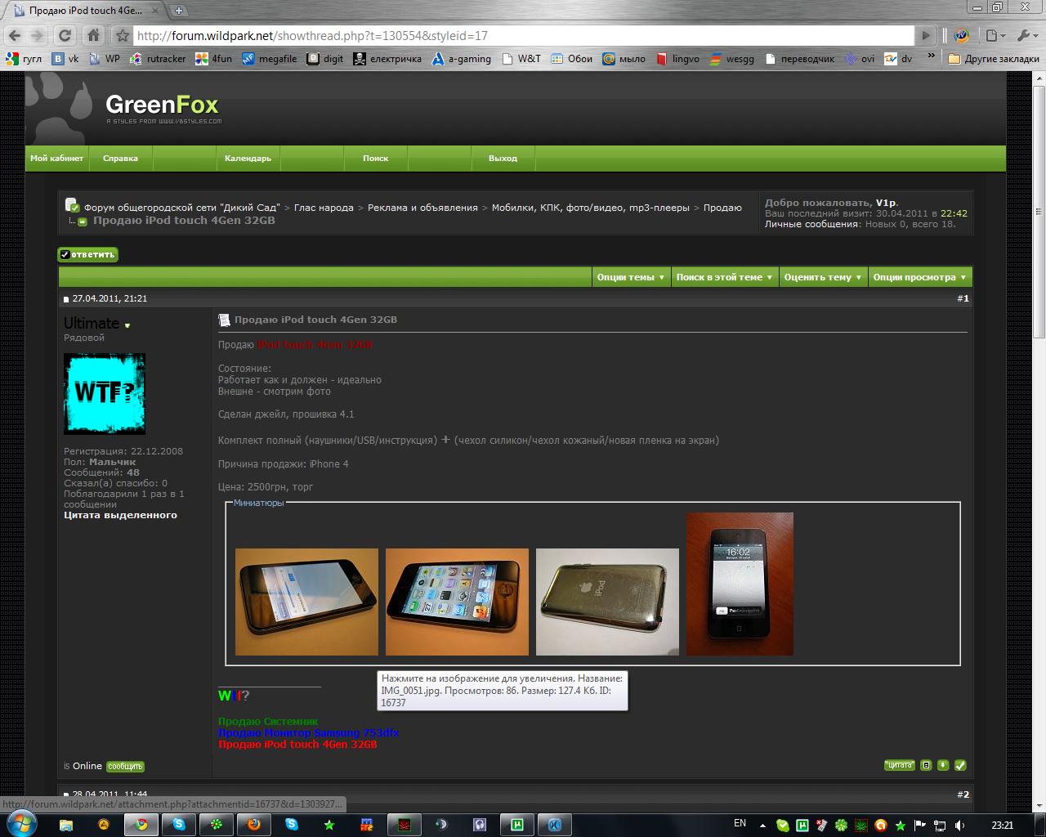1046x837 pixels.
Task: Go to the browser Home page icon
Action: [x=93, y=35]
